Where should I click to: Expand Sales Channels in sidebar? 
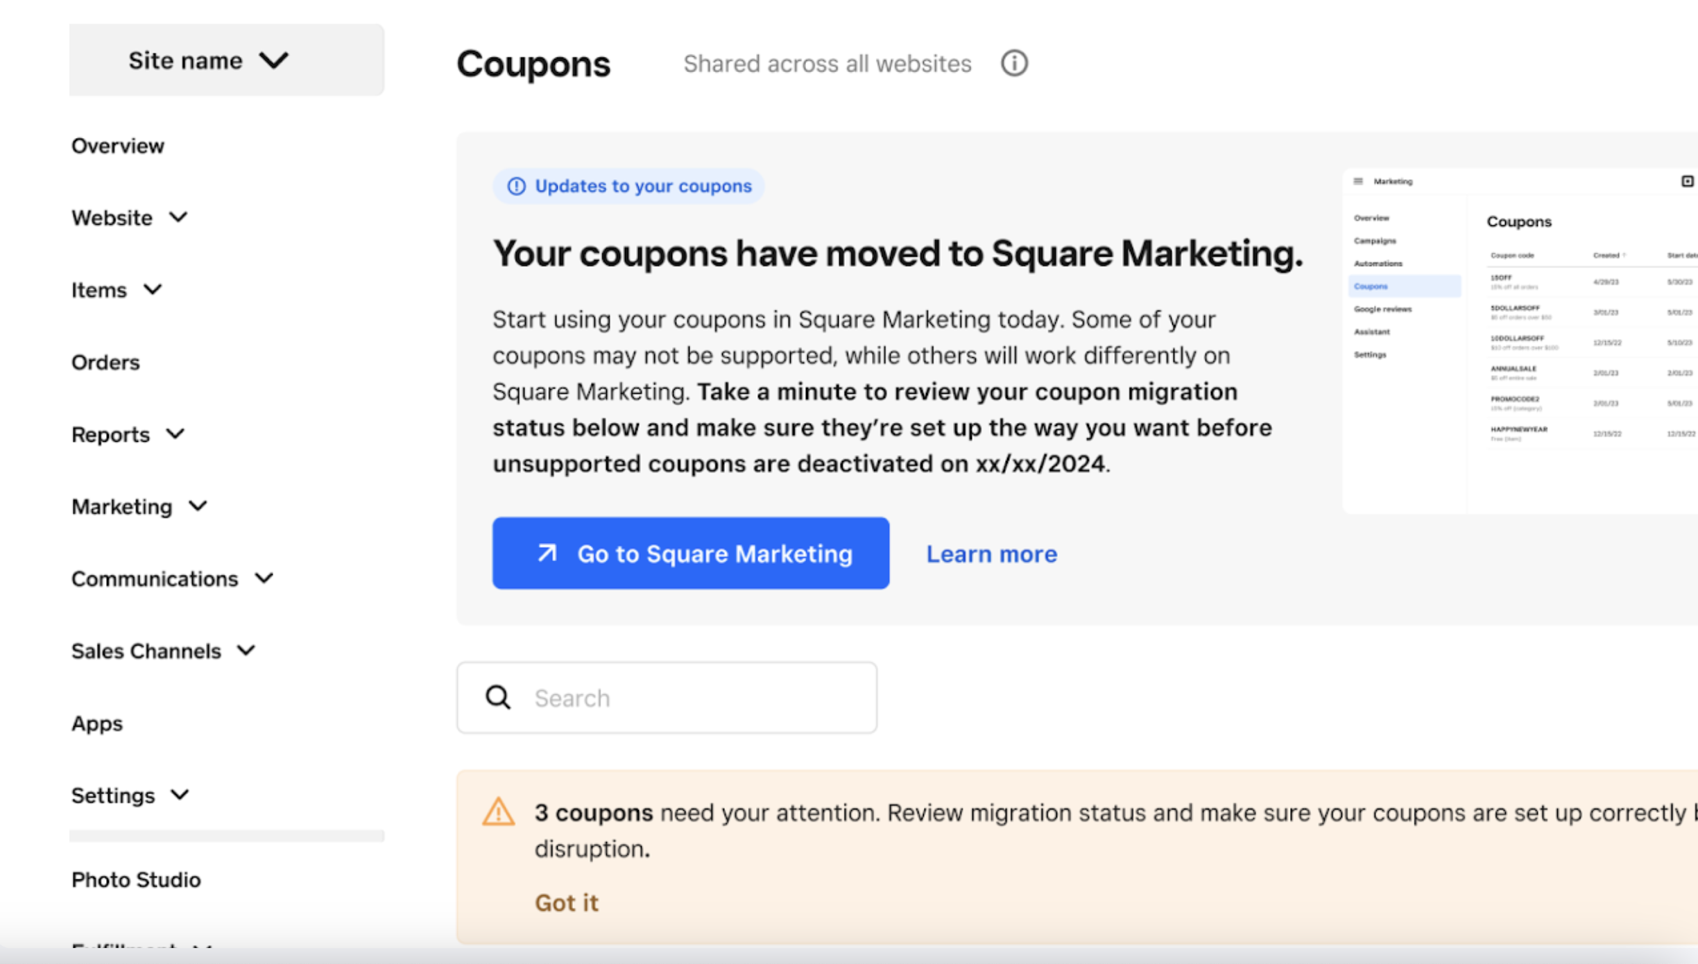pyautogui.click(x=164, y=651)
